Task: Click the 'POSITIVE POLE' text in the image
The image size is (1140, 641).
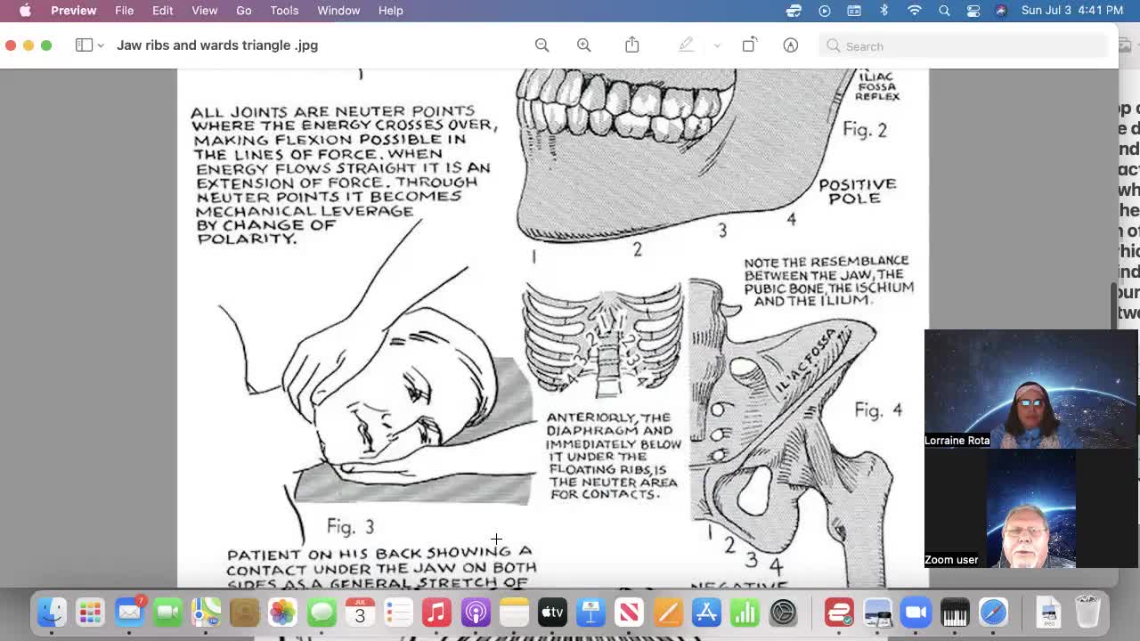Action: coord(857,191)
